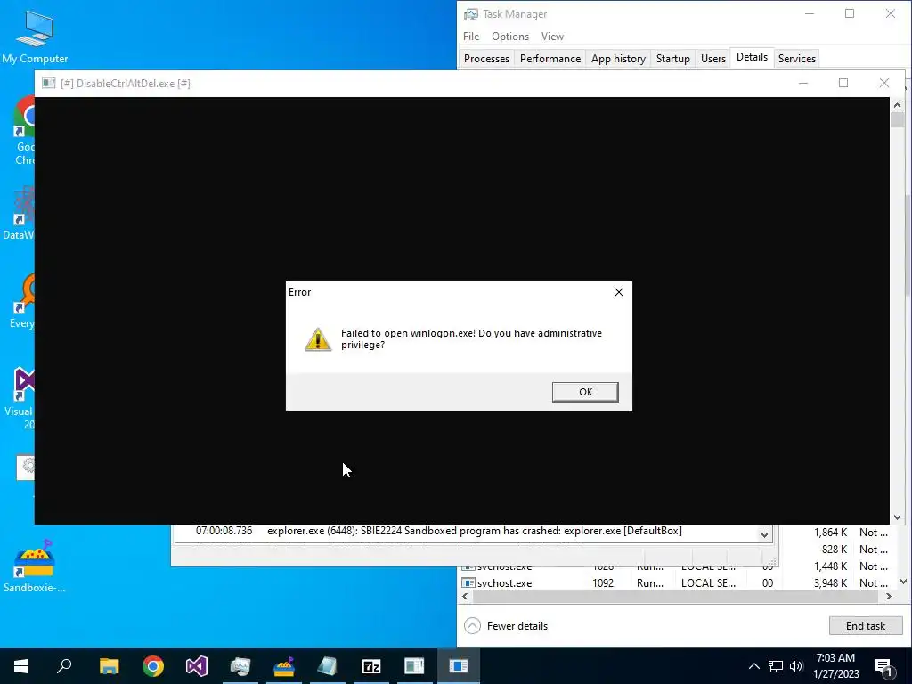This screenshot has width=912, height=684.
Task: Switch to Task Manager's Users tab
Action: click(x=713, y=59)
